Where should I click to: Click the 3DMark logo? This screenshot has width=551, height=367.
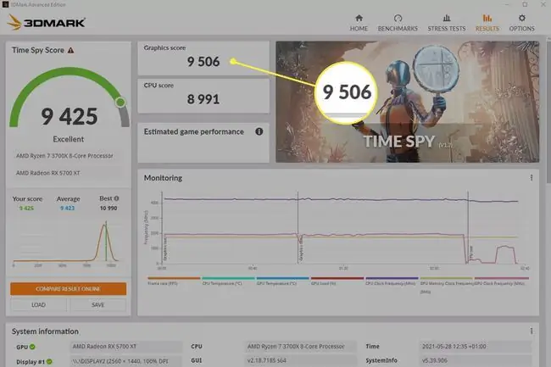[x=47, y=22]
